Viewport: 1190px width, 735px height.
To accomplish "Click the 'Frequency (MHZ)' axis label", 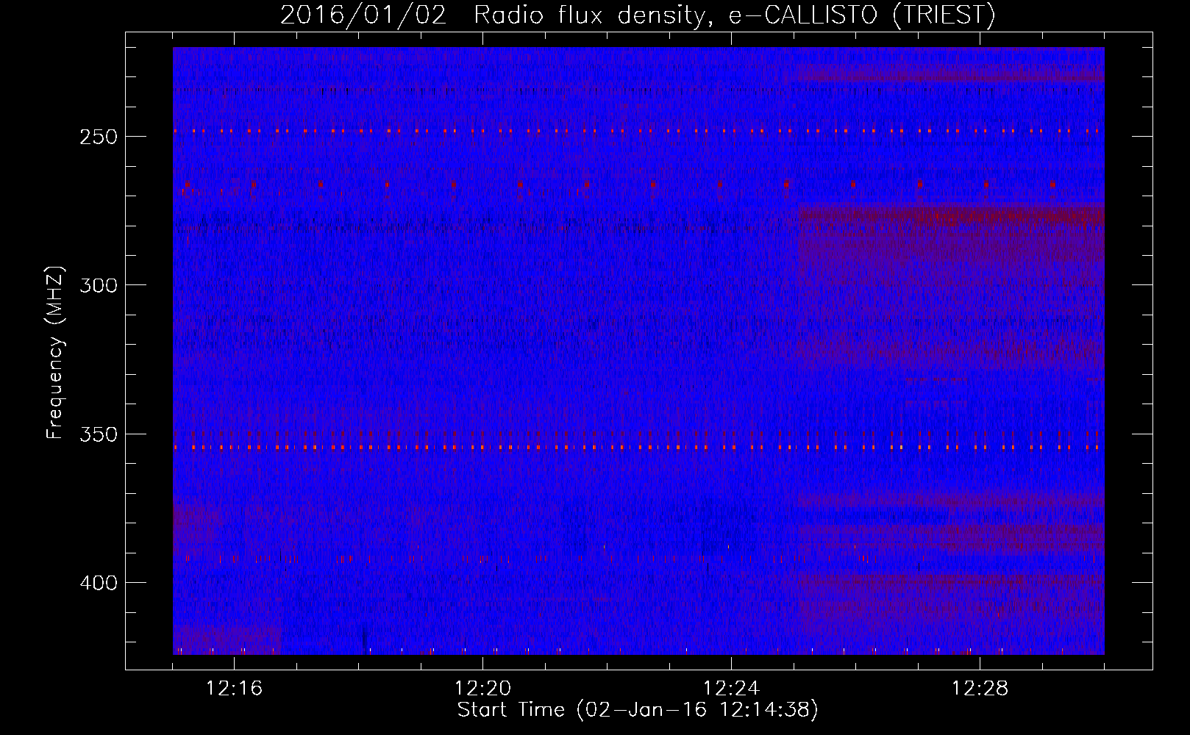I will [55, 353].
